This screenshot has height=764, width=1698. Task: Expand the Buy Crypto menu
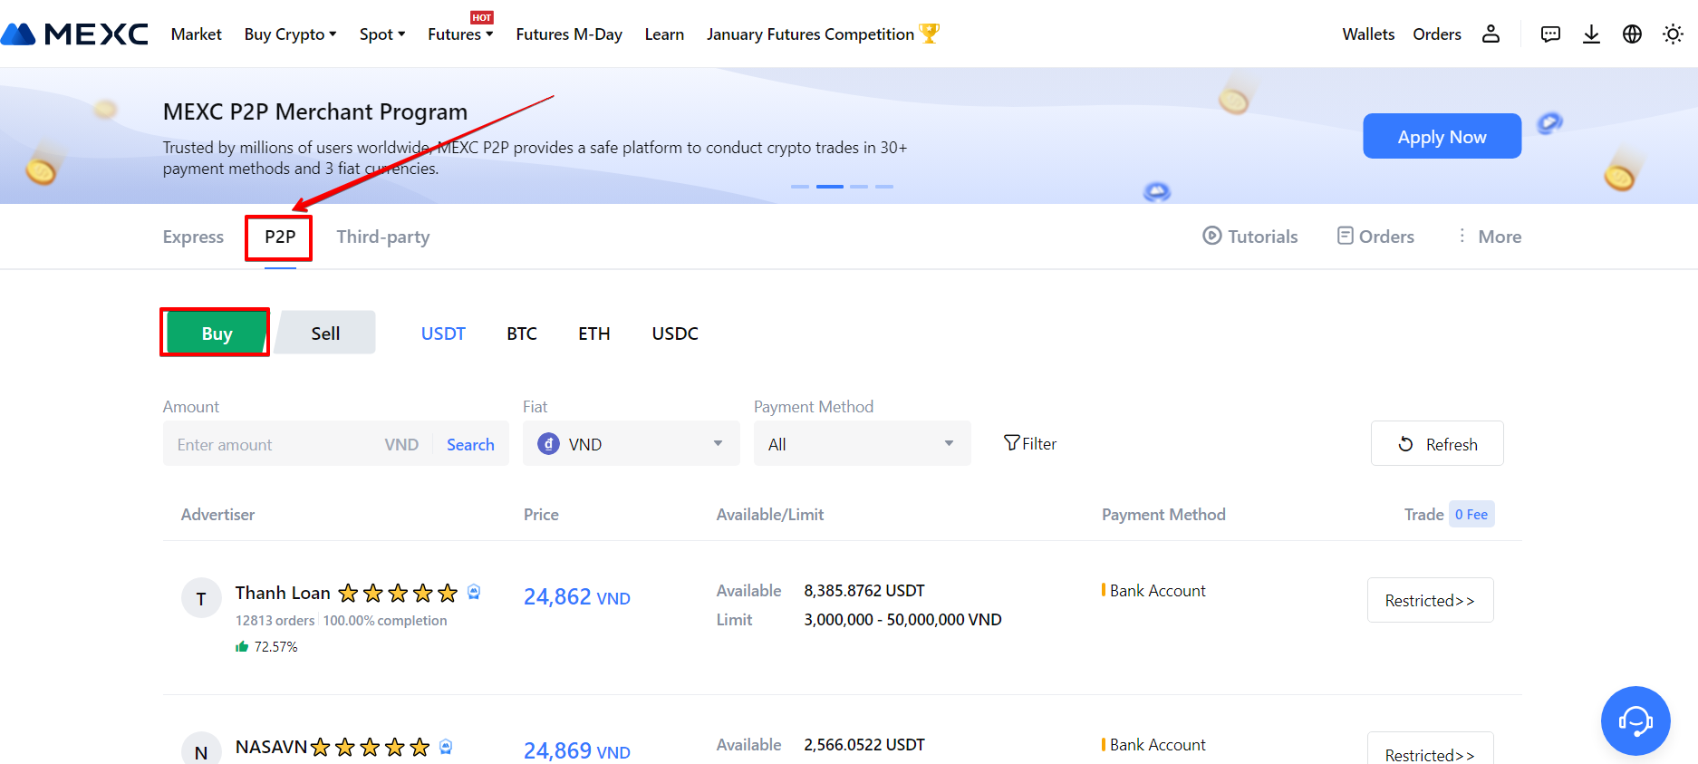[290, 34]
